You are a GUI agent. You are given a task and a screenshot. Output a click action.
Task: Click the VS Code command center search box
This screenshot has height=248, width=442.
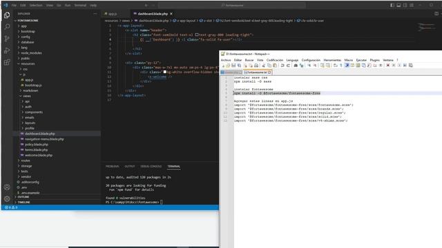click(x=232, y=5)
